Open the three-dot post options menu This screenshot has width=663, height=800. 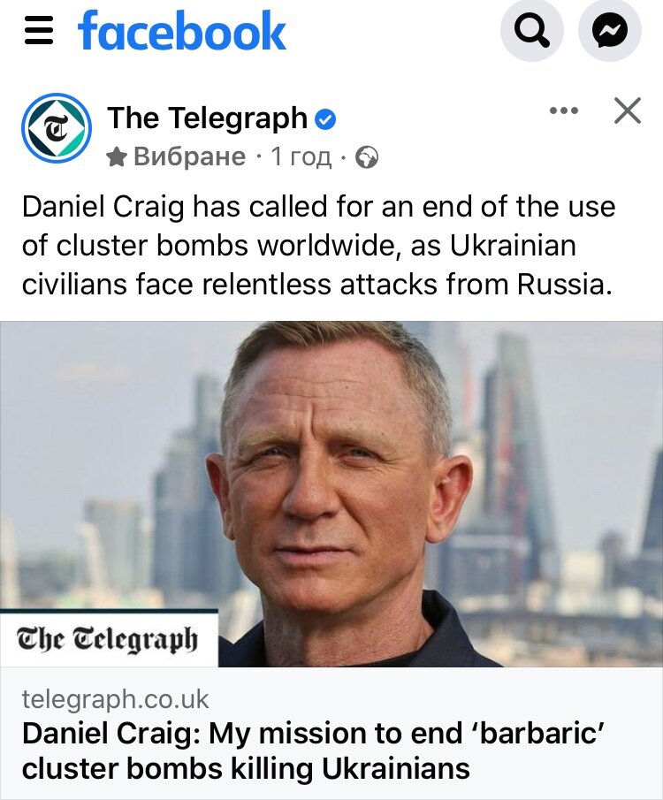tap(564, 110)
